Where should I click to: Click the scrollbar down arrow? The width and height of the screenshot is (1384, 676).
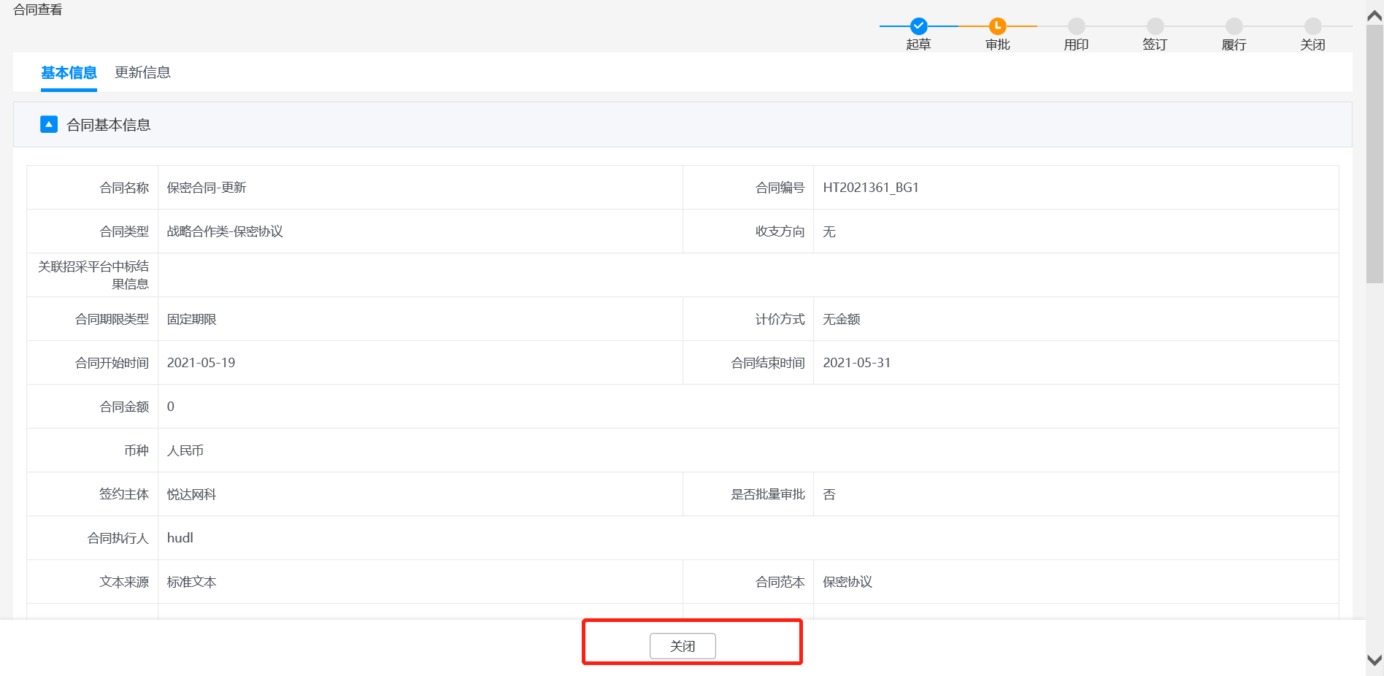[1375, 660]
